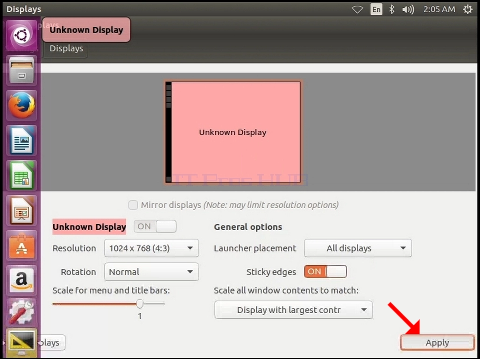Click the Apply button
The width and height of the screenshot is (480, 359).
click(x=438, y=343)
